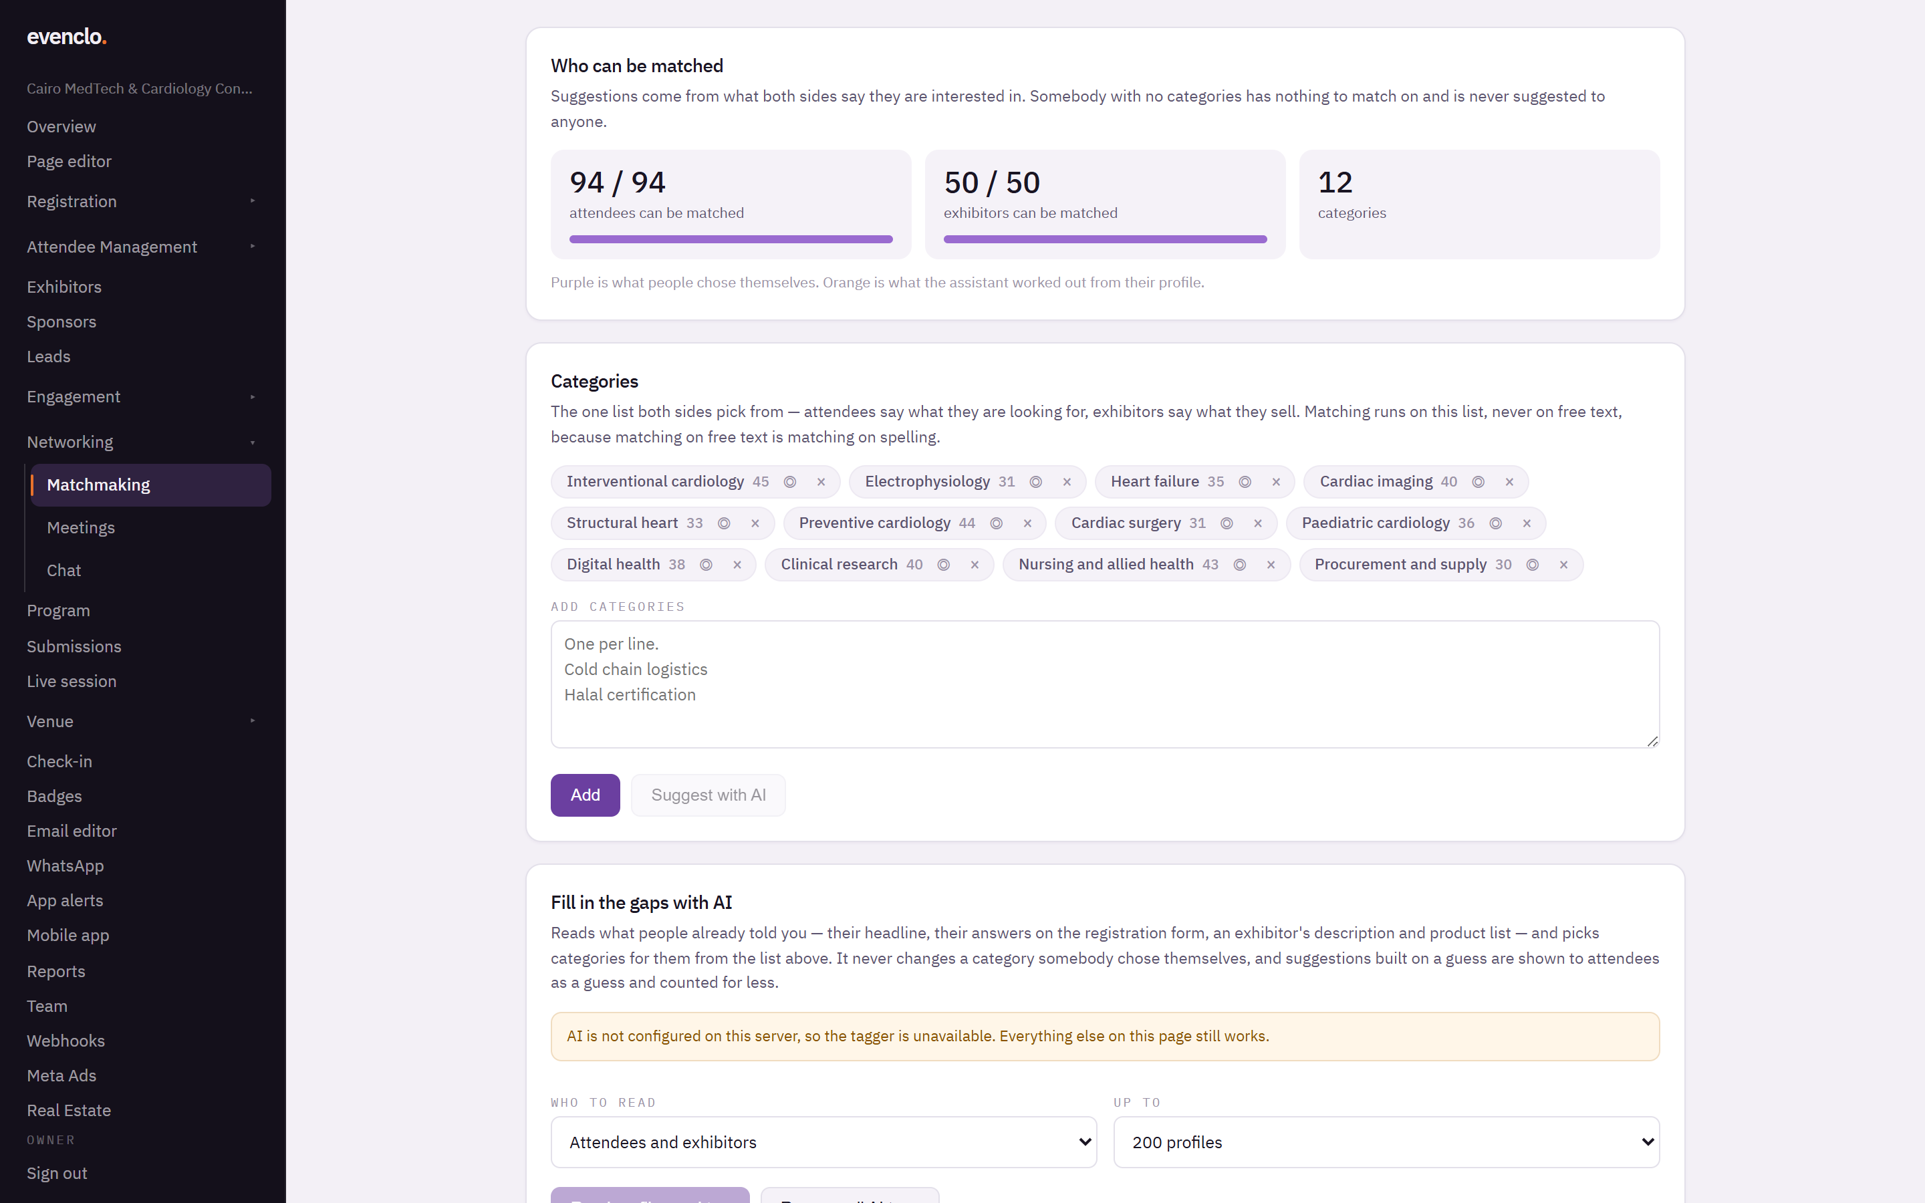Go to the Reports page

(x=55, y=972)
